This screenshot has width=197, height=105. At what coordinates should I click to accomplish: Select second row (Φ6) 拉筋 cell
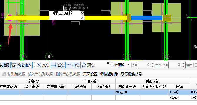pos(179,98)
